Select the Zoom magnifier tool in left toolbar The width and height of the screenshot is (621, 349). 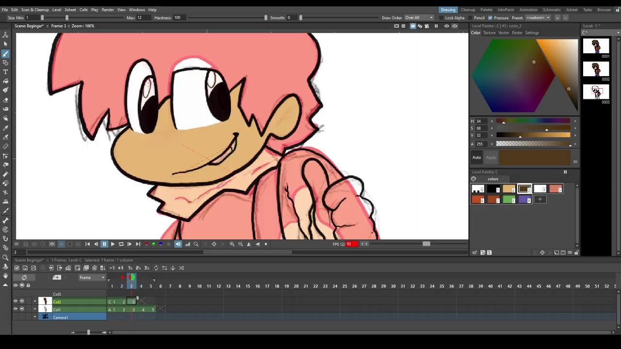click(x=5, y=257)
